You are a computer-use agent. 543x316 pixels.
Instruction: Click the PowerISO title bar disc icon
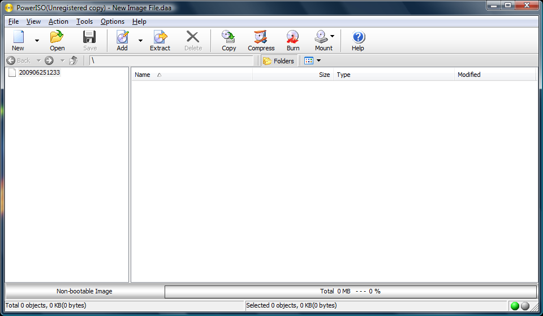click(x=9, y=7)
